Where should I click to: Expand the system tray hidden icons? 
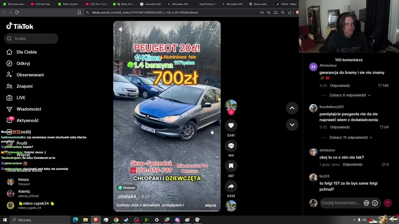click(x=354, y=220)
